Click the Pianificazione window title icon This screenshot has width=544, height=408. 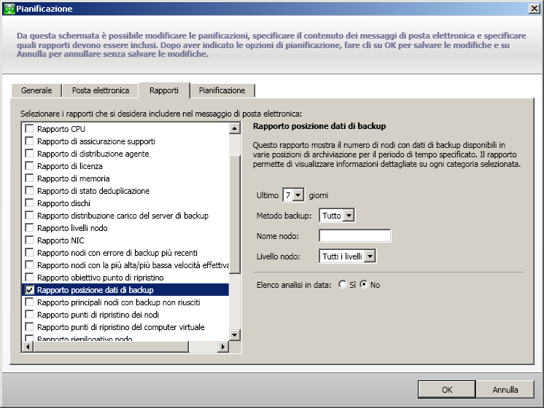tap(9, 9)
